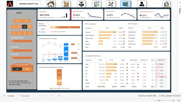Open the Marketing view icon
182x102 pixels.
pos(96,4)
